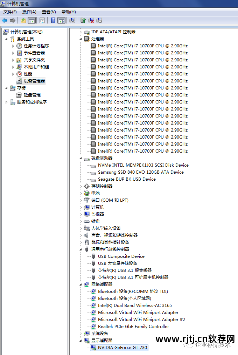This screenshot has height=355, width=238.
Task: Toggle the show/hide console tree button
Action: tap(31, 21)
